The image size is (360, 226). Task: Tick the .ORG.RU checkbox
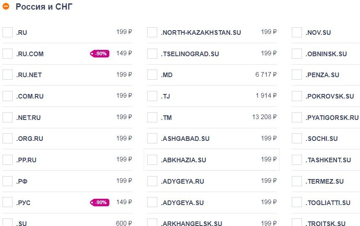8,138
